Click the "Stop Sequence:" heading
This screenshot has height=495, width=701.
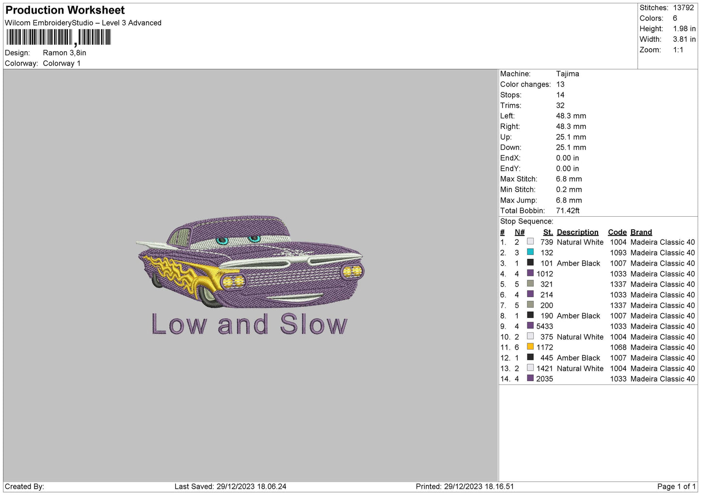527,222
